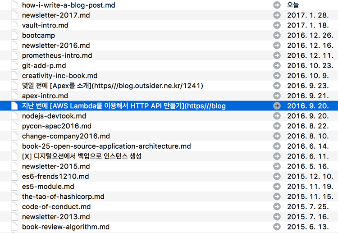The width and height of the screenshot is (338, 233).
Task: Click the document icon of how-i-write-a-blog-post.md
Action: click(x=14, y=5)
